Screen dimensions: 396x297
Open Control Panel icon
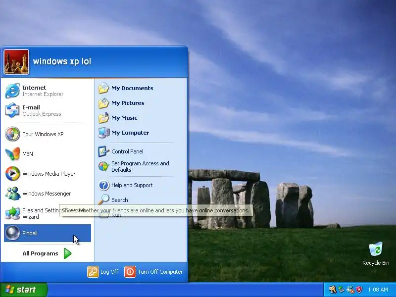click(103, 151)
